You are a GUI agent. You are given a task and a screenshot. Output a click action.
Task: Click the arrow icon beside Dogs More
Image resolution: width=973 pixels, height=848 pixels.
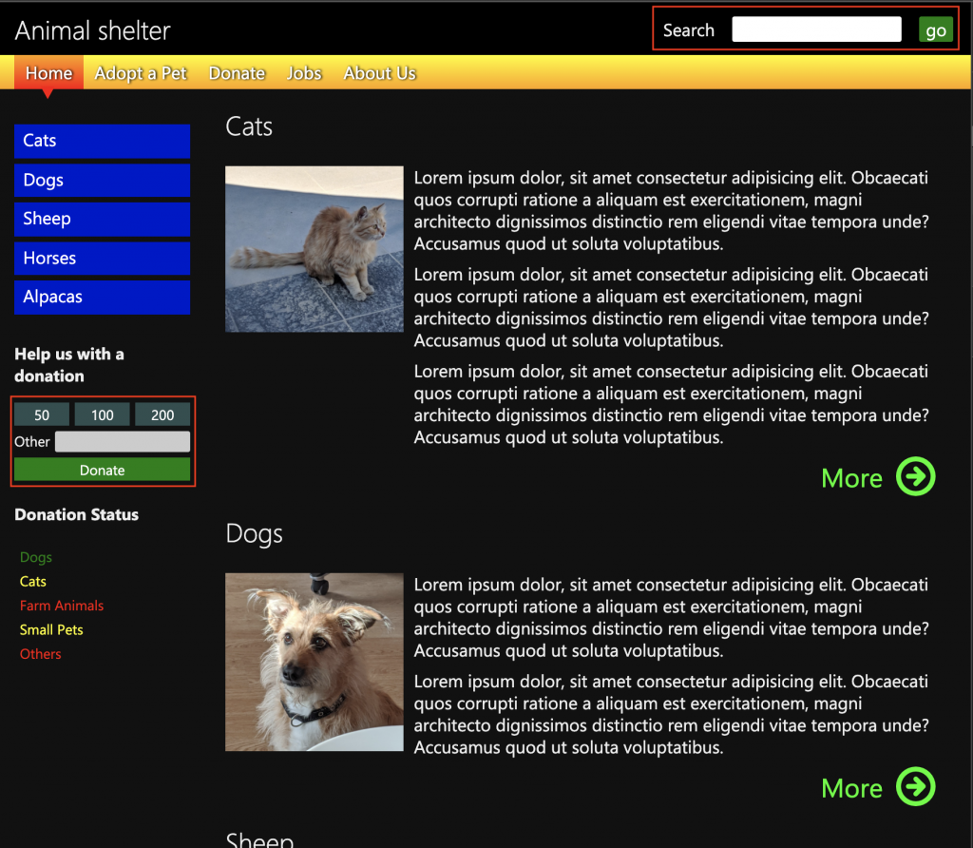[x=915, y=786]
